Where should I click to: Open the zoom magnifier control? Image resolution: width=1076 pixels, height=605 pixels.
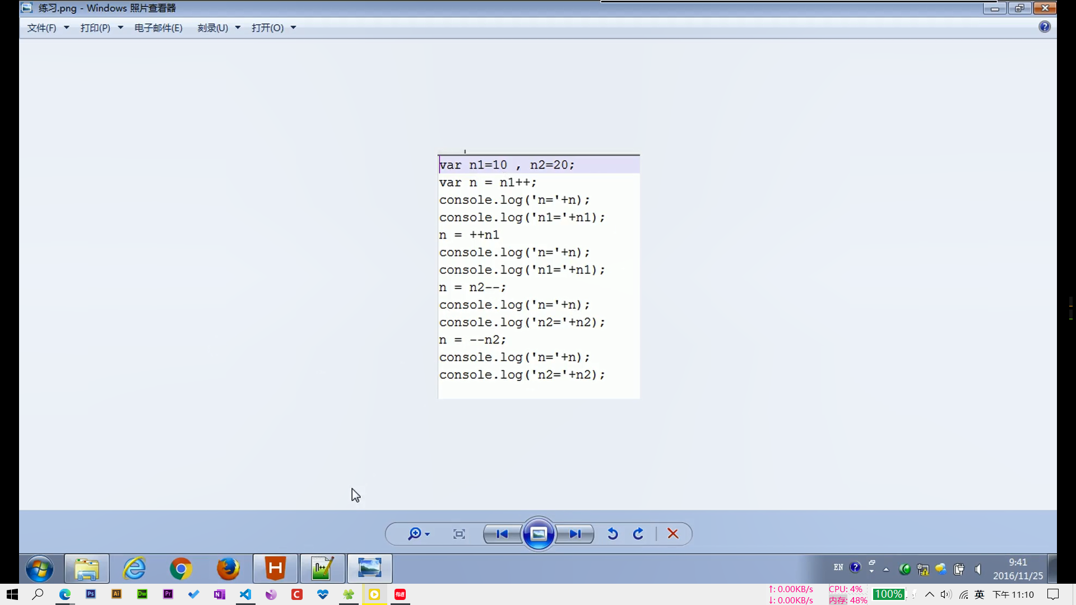[418, 534]
